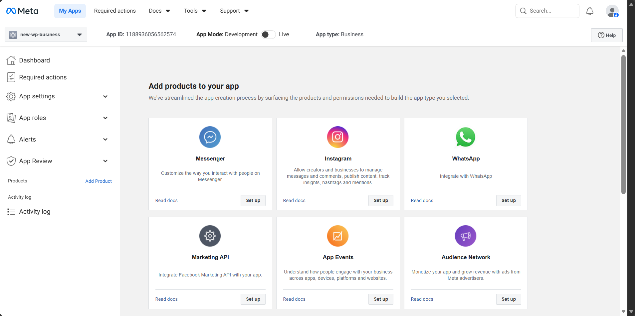Open the notifications bell
The image size is (635, 316).
coord(590,11)
